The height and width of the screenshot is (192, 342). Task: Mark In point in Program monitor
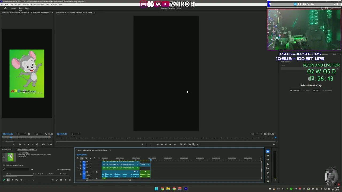147,145
